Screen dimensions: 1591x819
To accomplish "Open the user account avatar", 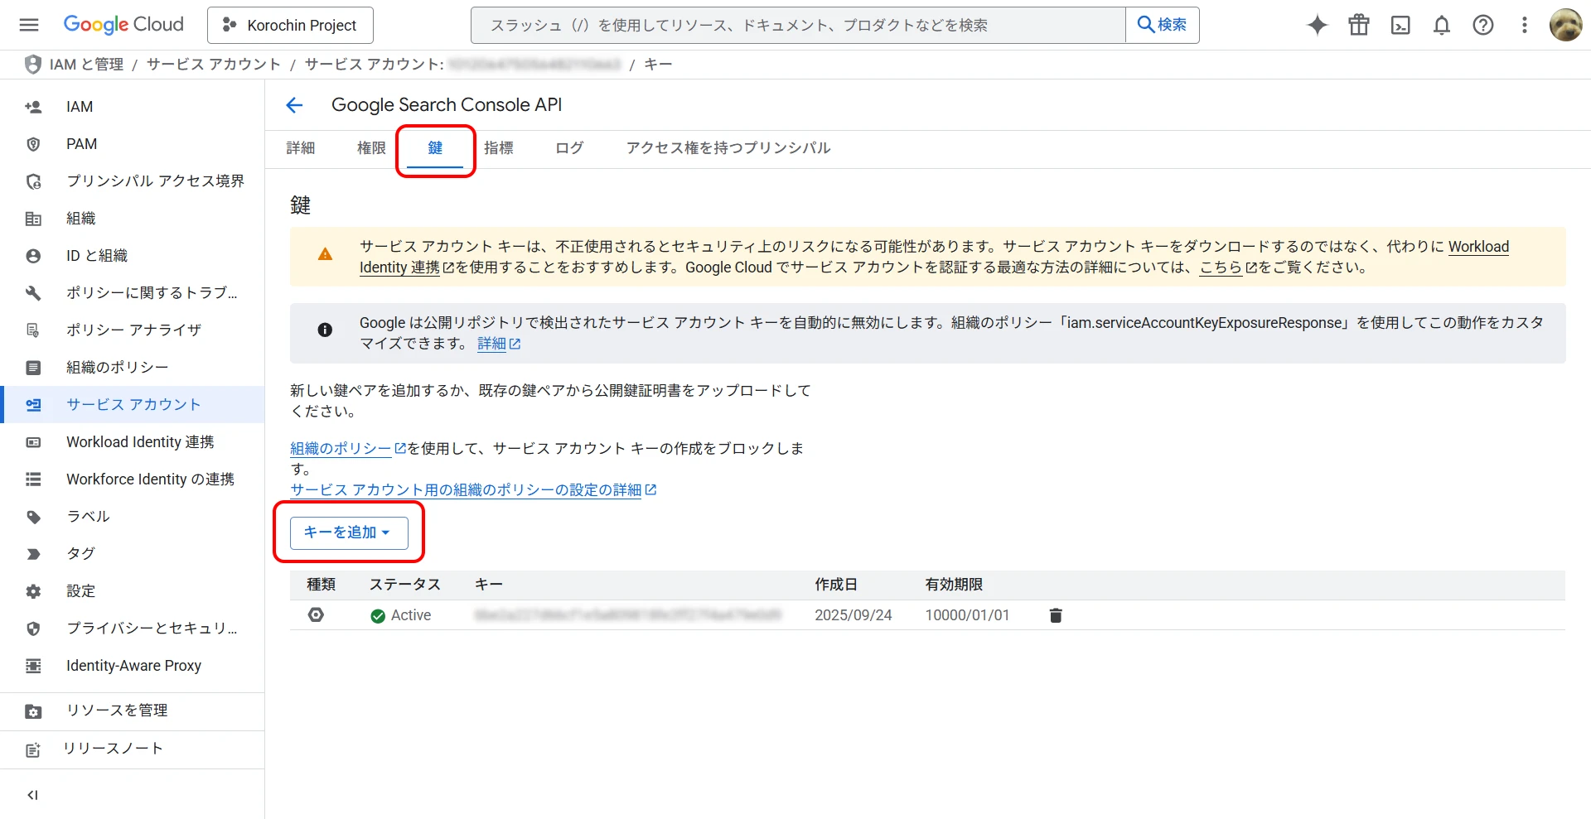I will pos(1565,25).
